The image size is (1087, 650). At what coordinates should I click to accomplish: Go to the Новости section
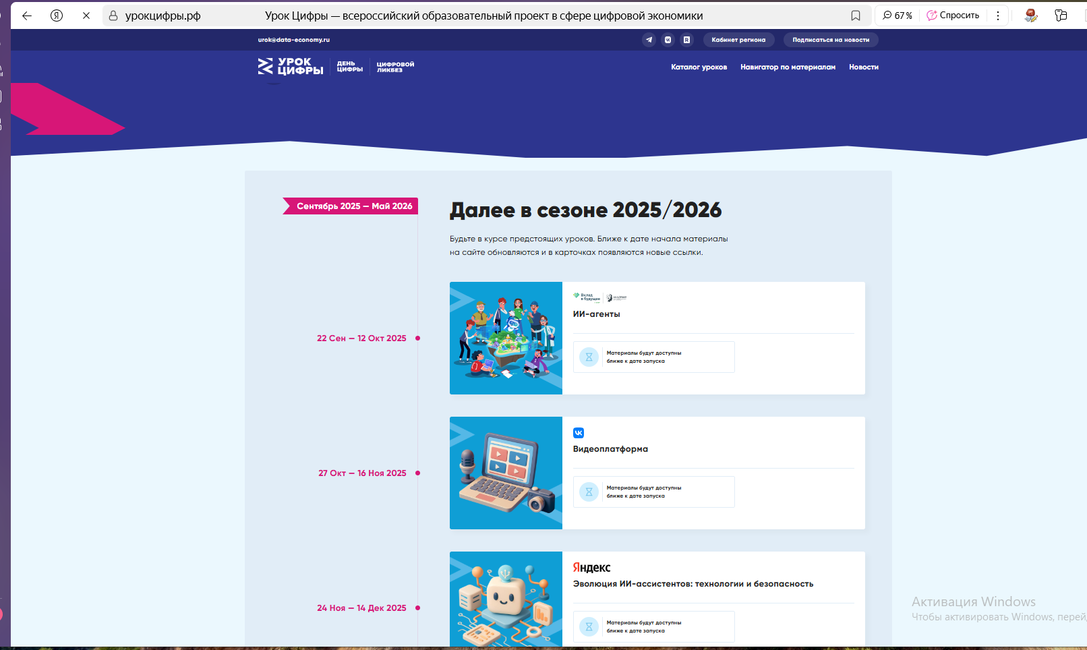pyautogui.click(x=863, y=67)
